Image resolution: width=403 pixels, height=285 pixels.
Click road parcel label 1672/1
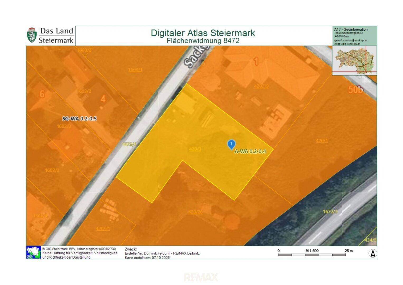point(129,144)
